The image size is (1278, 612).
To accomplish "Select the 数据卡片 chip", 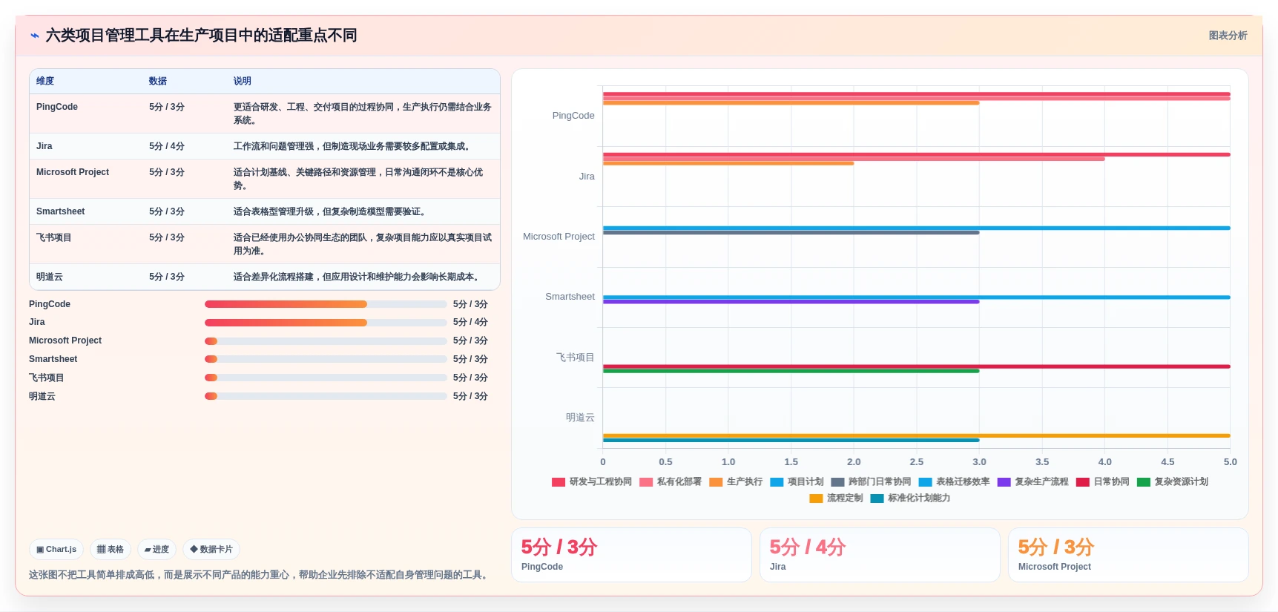I will 211,550.
